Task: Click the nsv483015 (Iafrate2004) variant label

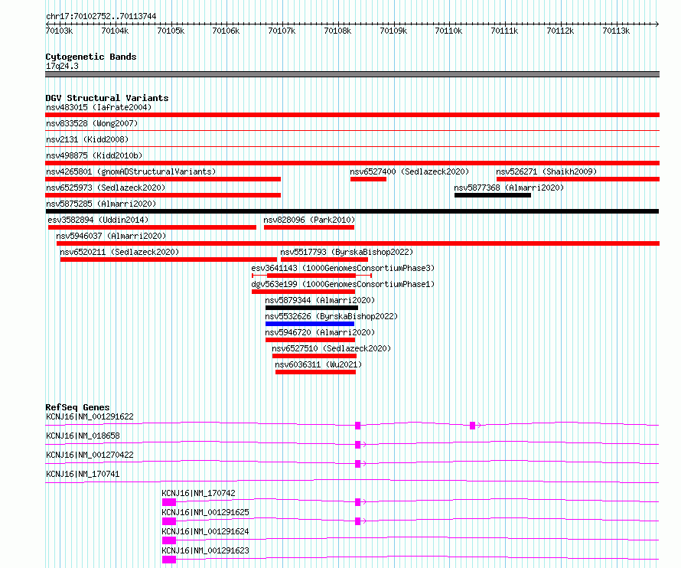Action: point(99,107)
